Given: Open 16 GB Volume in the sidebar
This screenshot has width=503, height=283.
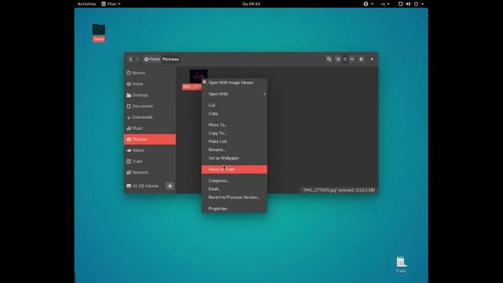Looking at the screenshot, I should coord(145,186).
